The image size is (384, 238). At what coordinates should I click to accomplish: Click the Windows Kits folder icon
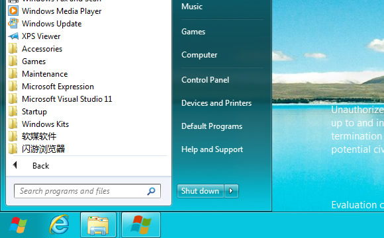pyautogui.click(x=13, y=124)
